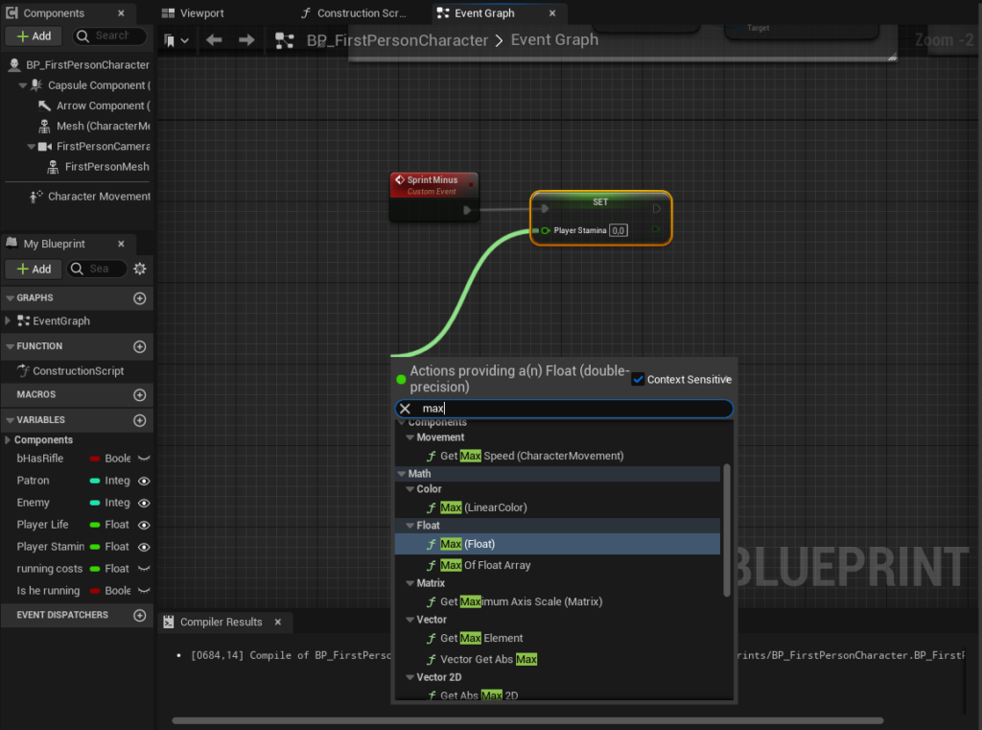Add new event dispatcher with plus icon
The height and width of the screenshot is (730, 982).
click(x=140, y=615)
